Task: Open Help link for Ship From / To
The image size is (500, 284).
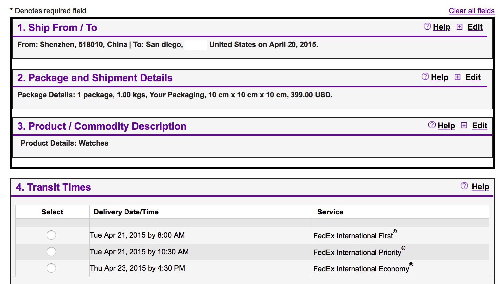Action: tap(442, 27)
